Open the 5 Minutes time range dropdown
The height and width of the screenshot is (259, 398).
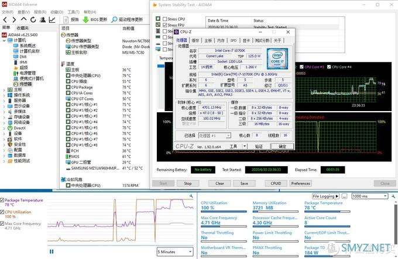175,251
